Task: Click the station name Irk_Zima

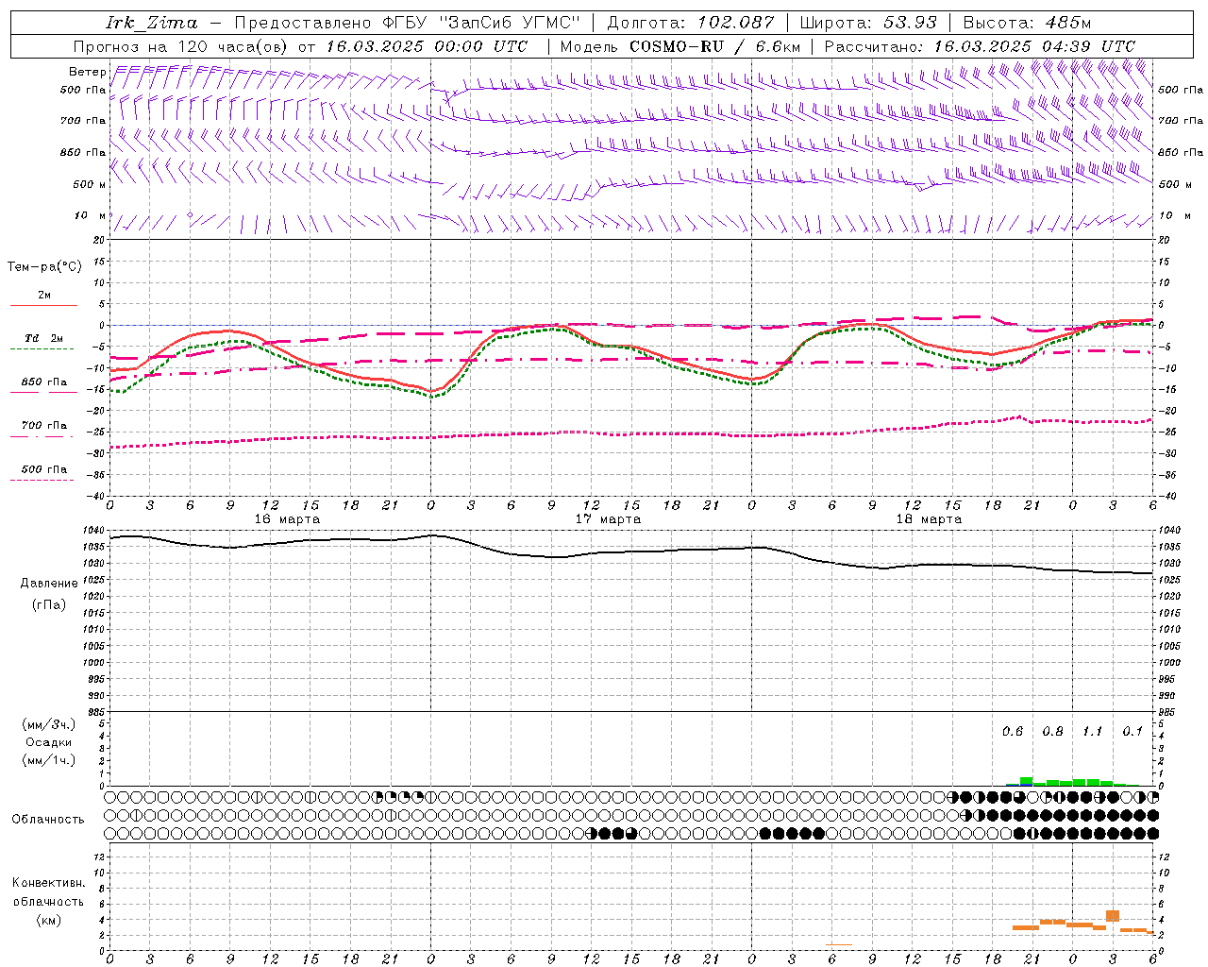Action: click(x=152, y=23)
